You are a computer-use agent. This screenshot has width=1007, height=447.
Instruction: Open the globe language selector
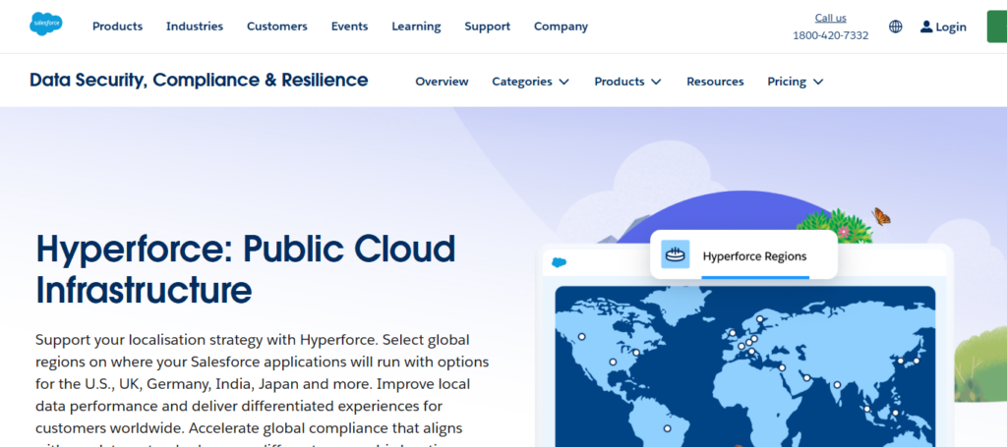tap(895, 27)
